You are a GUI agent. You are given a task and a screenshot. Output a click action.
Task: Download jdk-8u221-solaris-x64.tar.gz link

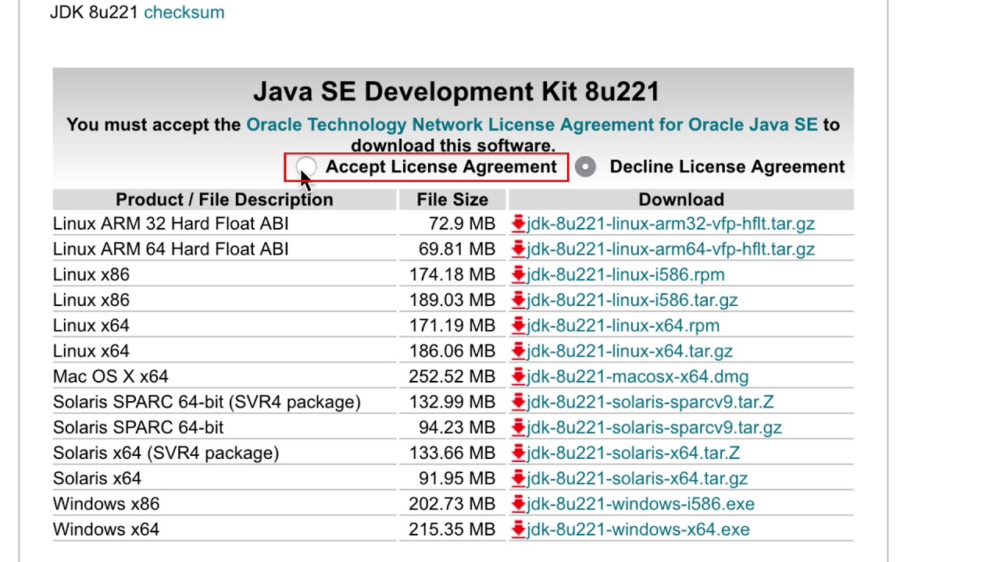coord(637,479)
